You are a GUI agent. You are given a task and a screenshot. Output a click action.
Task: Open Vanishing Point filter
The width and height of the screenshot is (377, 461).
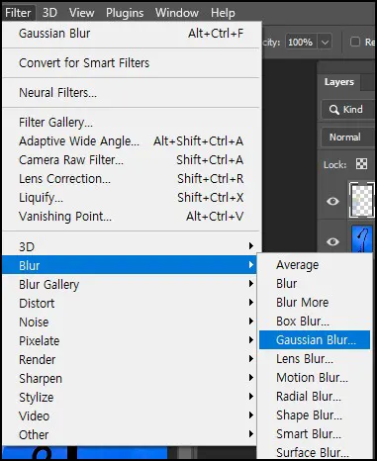click(x=132, y=217)
